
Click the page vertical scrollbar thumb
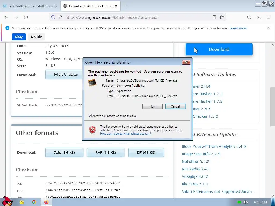click(x=273, y=107)
